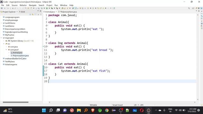This screenshot has height=114, width=203.
Task: Place cursor on line 20 in editor
Action: pyautogui.click(x=122, y=81)
